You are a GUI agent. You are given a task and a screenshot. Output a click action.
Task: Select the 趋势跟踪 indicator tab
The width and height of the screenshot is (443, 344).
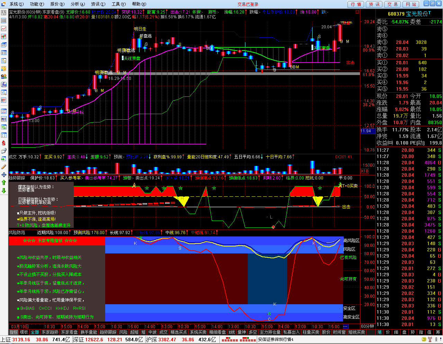[108, 332]
